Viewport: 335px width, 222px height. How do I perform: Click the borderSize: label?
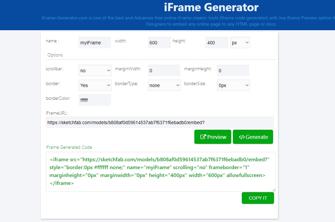click(195, 83)
